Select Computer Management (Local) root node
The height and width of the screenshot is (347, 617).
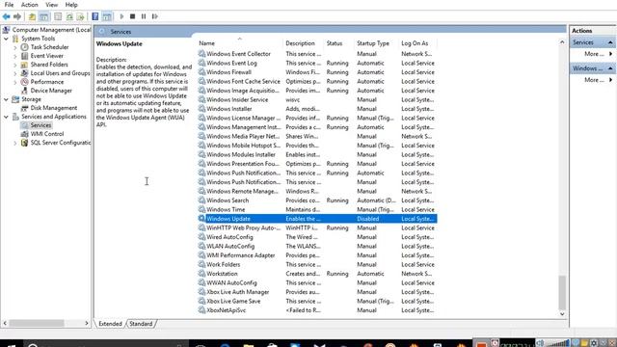coord(51,30)
